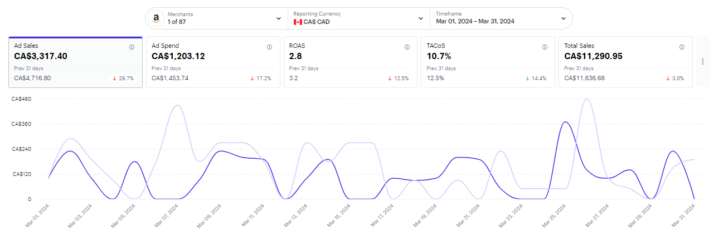Open info tooltip for Ad Sales
The width and height of the screenshot is (719, 235).
click(x=132, y=47)
